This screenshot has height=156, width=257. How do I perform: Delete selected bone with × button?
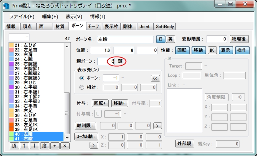click(x=65, y=146)
